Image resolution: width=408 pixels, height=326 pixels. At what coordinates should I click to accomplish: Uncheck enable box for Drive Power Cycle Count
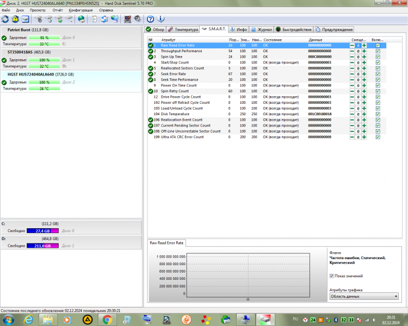(378, 97)
